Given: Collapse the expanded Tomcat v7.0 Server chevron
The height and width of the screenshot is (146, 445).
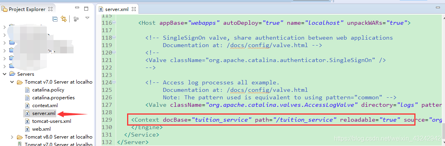Looking at the screenshot, I should pyautogui.click(x=12, y=82).
